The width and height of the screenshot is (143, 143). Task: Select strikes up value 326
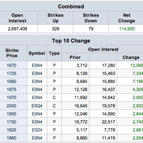click(x=55, y=29)
